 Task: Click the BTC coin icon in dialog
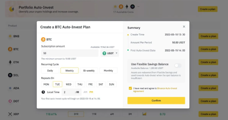[x=43, y=40]
